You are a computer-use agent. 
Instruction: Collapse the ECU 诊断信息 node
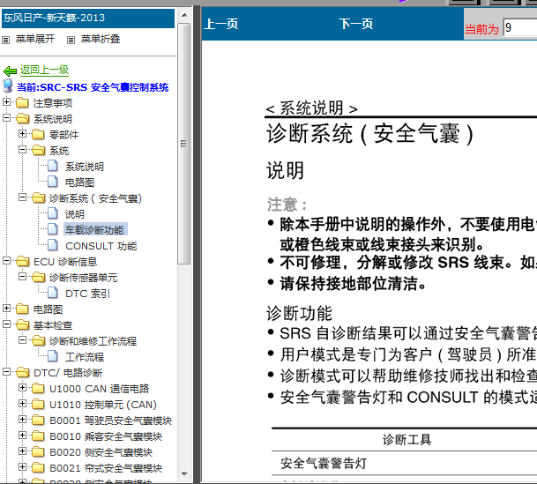click(x=6, y=260)
